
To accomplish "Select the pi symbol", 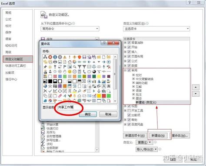I will (x=70, y=91).
